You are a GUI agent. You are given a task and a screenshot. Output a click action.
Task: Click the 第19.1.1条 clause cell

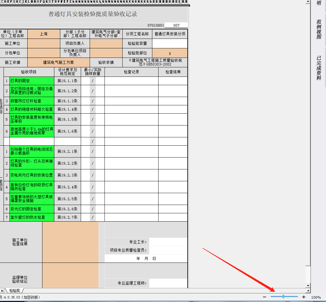click(67, 81)
